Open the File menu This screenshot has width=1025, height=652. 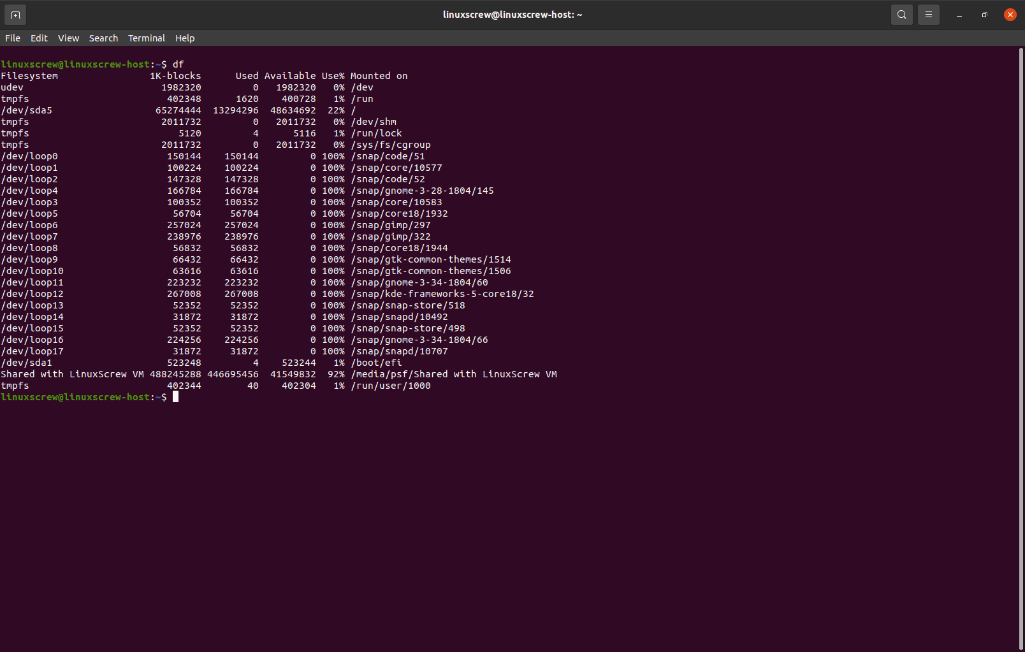click(12, 38)
